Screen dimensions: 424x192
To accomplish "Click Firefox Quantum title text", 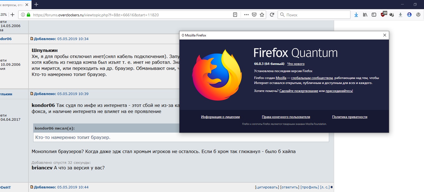I will (296, 52).
